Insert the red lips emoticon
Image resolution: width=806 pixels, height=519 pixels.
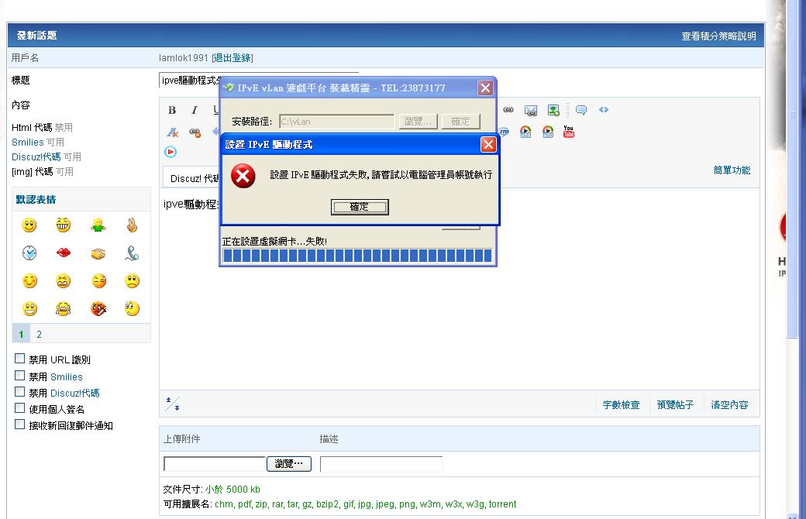tap(64, 253)
